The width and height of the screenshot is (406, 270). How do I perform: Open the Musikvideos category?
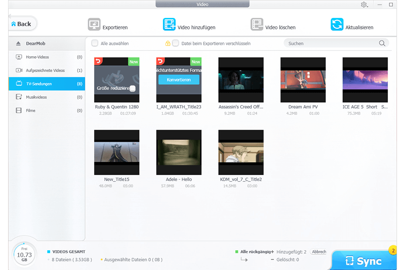(47, 97)
